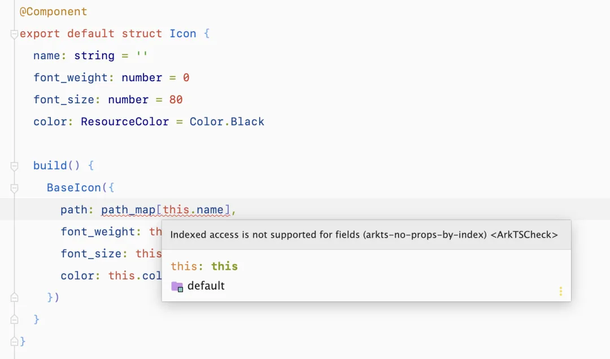
Task: Click the "this: this" type info
Action: pos(204,266)
